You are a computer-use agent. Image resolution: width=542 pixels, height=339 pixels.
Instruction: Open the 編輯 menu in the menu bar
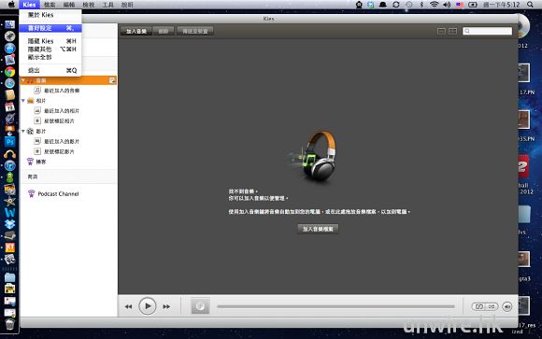point(69,5)
